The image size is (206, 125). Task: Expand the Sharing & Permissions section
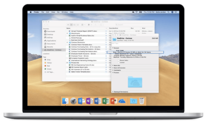pyautogui.click(x=113, y=92)
